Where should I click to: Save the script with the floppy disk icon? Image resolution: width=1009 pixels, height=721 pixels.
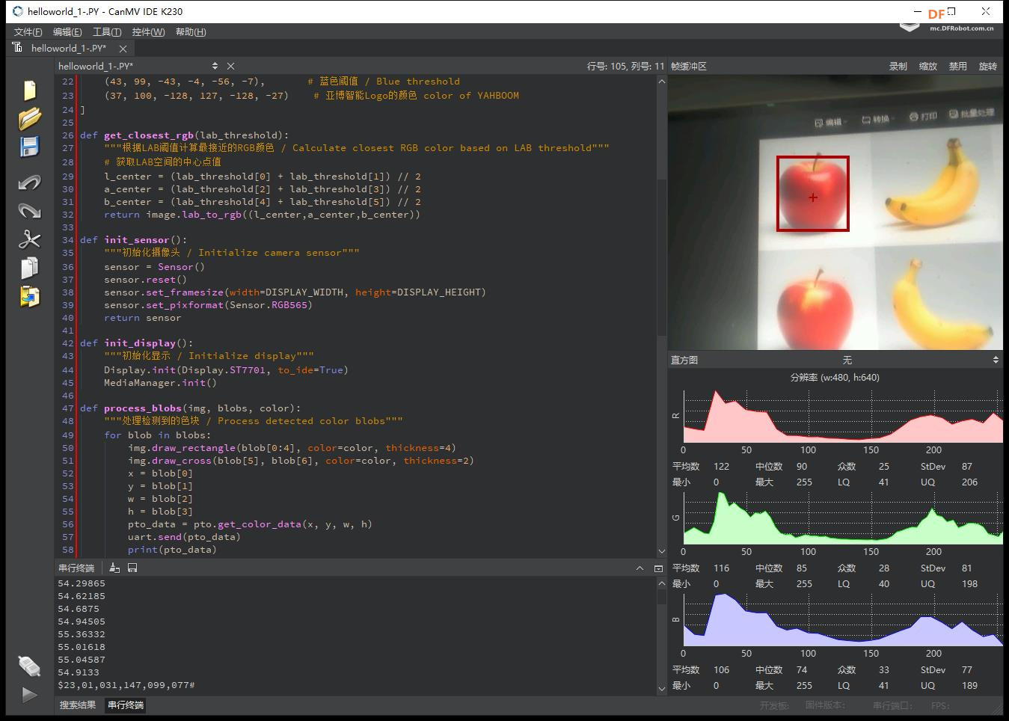pyautogui.click(x=29, y=147)
